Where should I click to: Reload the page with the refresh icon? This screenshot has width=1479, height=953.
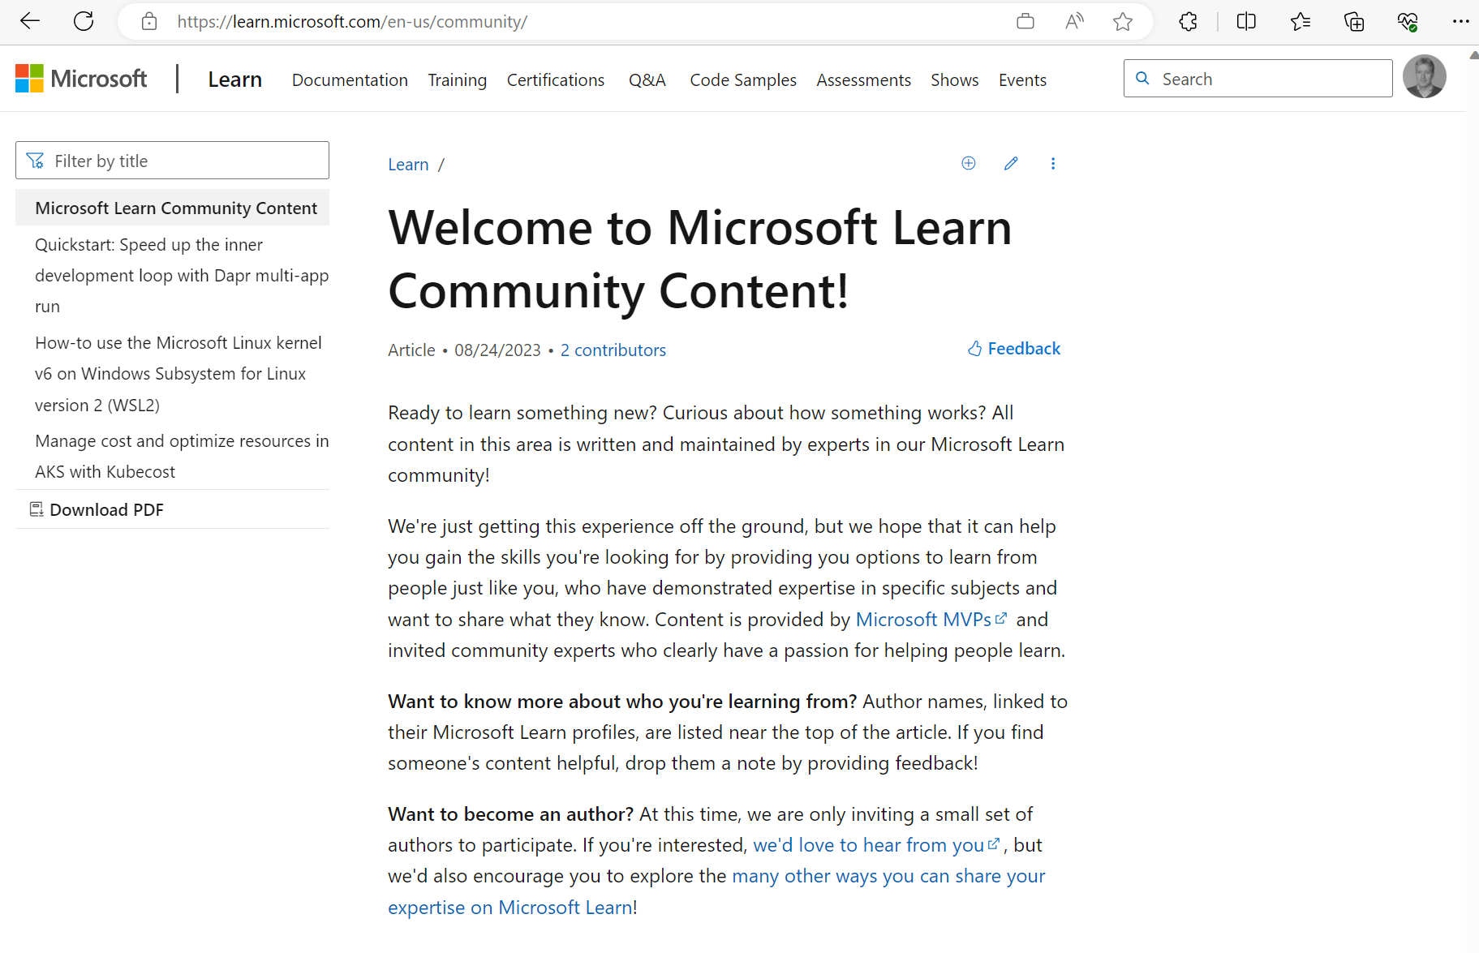pos(84,21)
